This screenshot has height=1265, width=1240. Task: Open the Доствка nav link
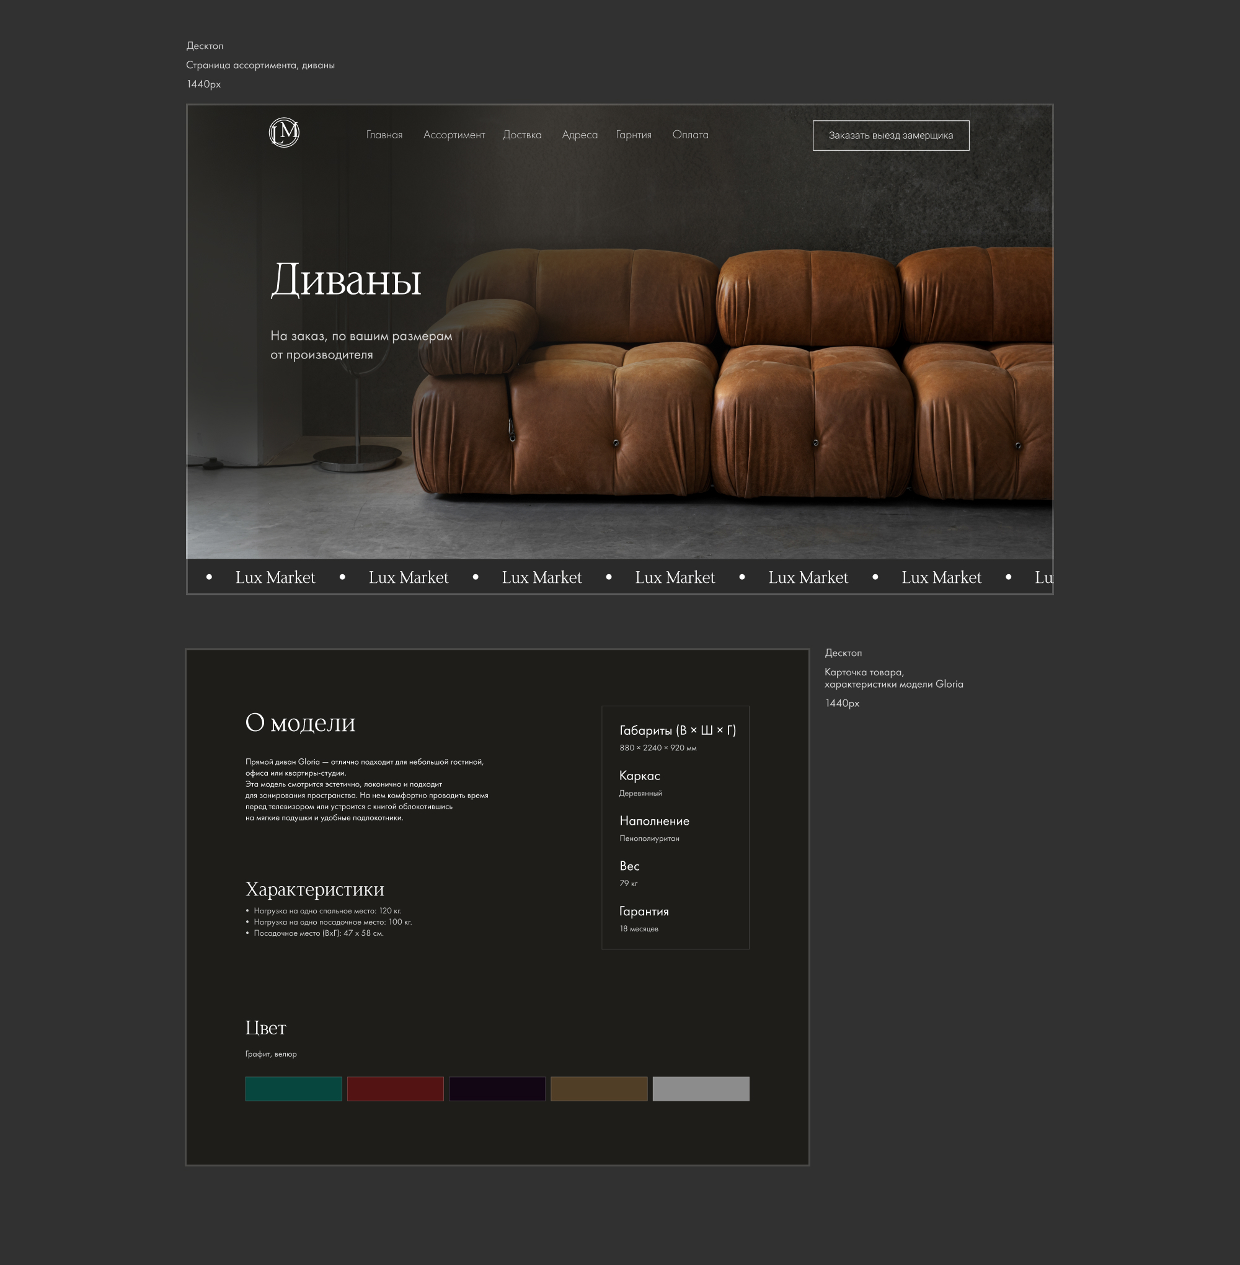coord(521,135)
